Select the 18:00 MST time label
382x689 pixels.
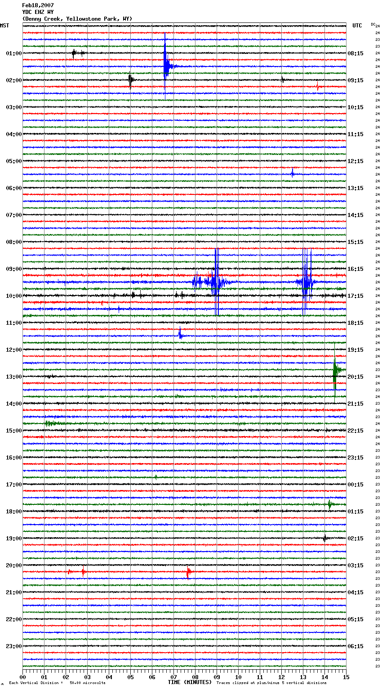14,512
